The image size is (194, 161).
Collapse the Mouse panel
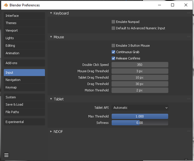point(51,37)
